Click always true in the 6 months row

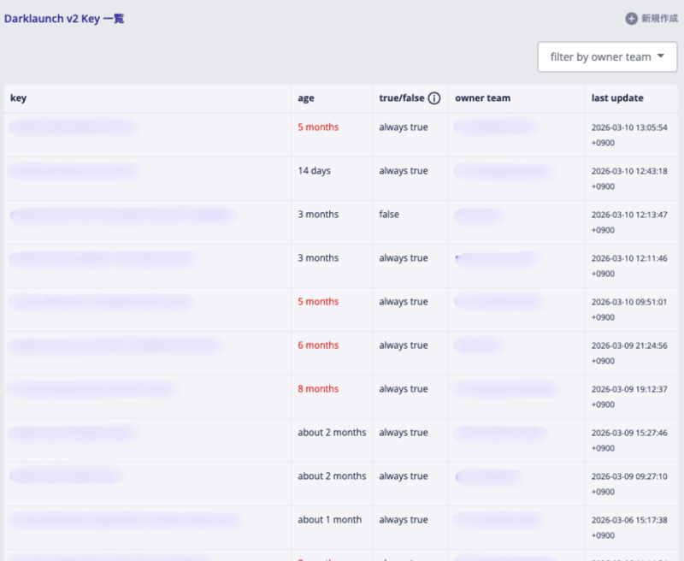403,345
